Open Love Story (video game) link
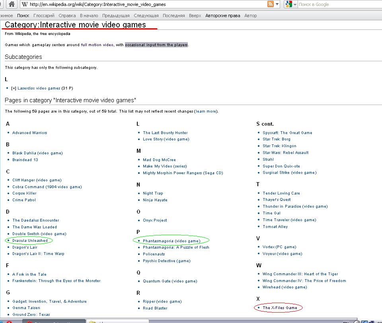The width and height of the screenshot is (382, 323). (x=166, y=139)
